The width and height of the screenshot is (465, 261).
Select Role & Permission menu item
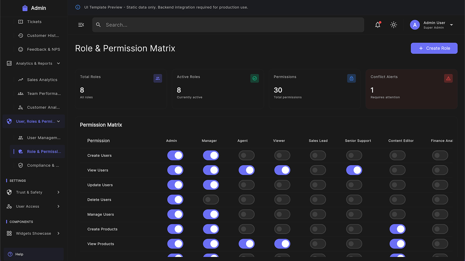point(38,152)
